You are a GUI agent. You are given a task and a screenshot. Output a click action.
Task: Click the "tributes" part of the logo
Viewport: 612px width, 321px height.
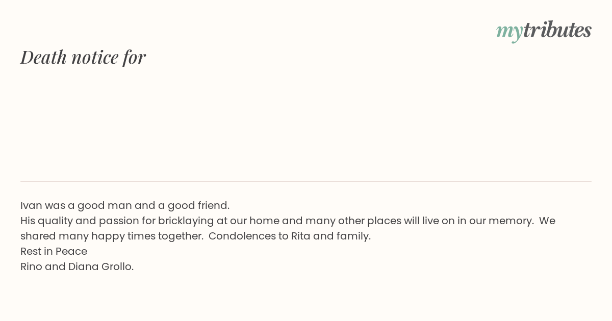point(557,30)
